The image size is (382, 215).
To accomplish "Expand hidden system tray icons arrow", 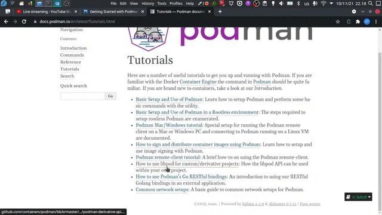I will pyautogui.click(x=331, y=4).
